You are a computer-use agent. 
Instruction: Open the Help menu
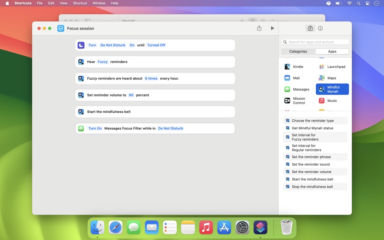pos(115,3)
